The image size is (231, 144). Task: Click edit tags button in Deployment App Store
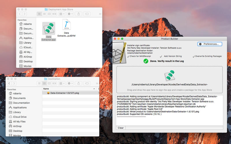87,14
